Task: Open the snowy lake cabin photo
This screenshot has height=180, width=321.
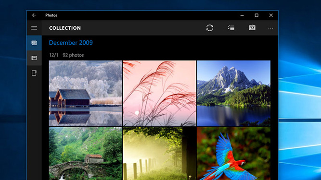Action: pos(86,93)
